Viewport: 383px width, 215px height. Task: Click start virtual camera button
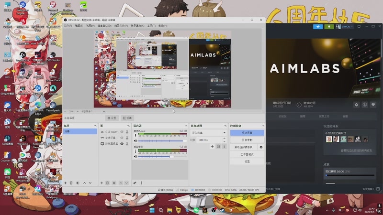coord(244,147)
